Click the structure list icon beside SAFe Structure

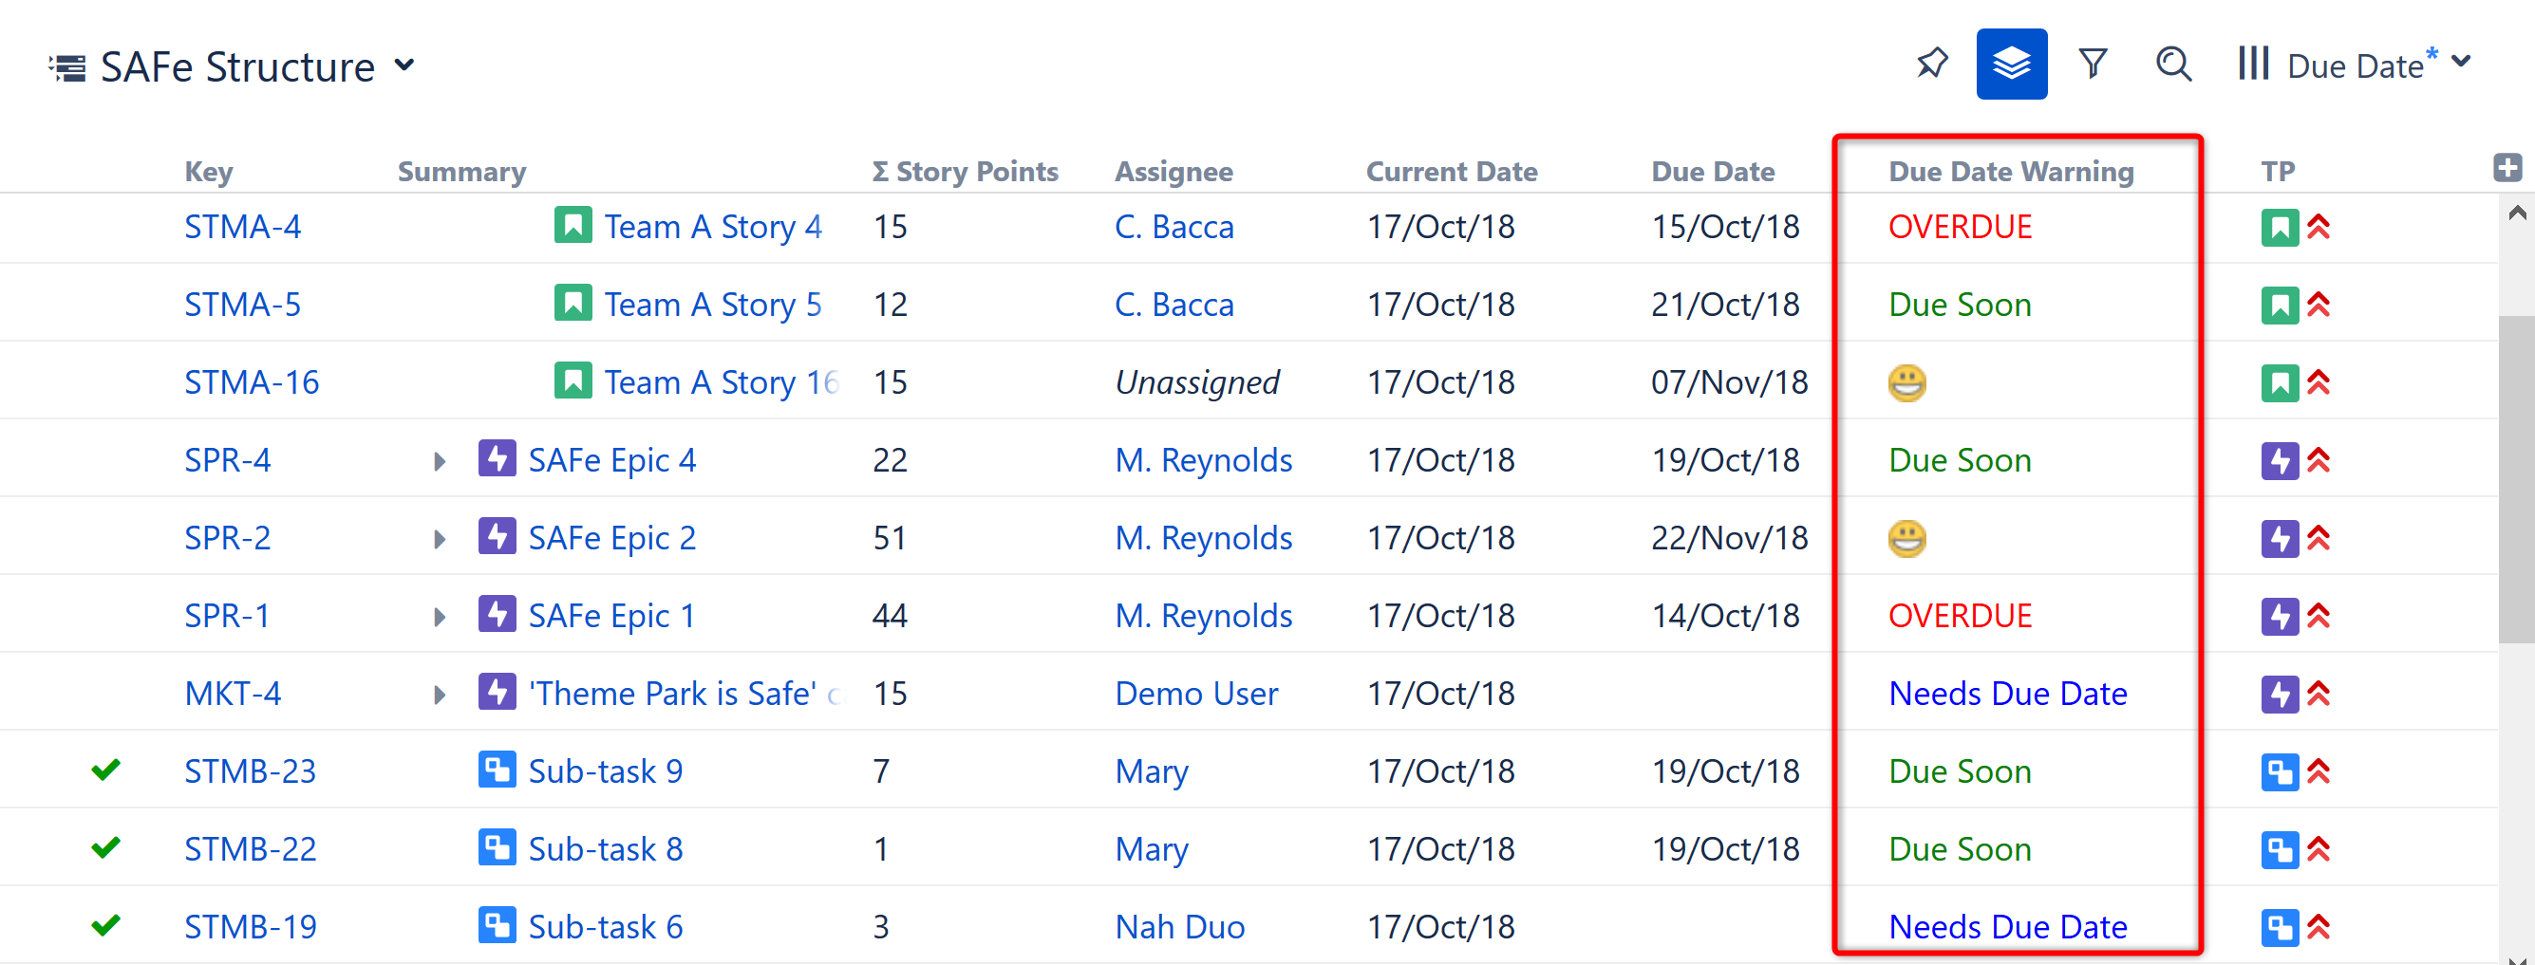click(x=68, y=68)
